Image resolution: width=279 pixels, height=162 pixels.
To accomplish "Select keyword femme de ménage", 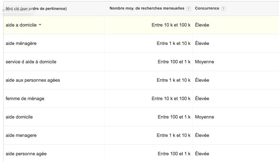I will pyautogui.click(x=25, y=98).
